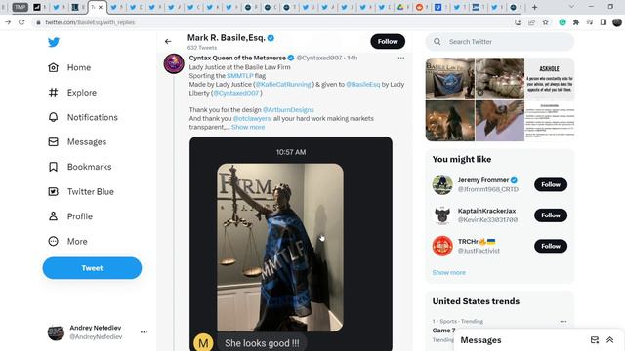Click verified badge next to Mark R. Basile
This screenshot has height=351, width=625.
click(x=271, y=38)
